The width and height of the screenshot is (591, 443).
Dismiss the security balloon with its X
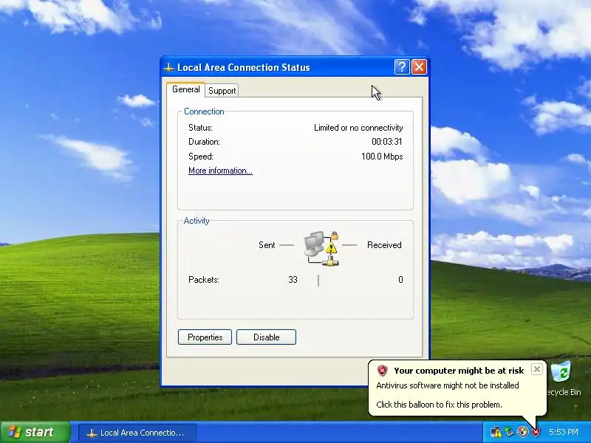(537, 369)
